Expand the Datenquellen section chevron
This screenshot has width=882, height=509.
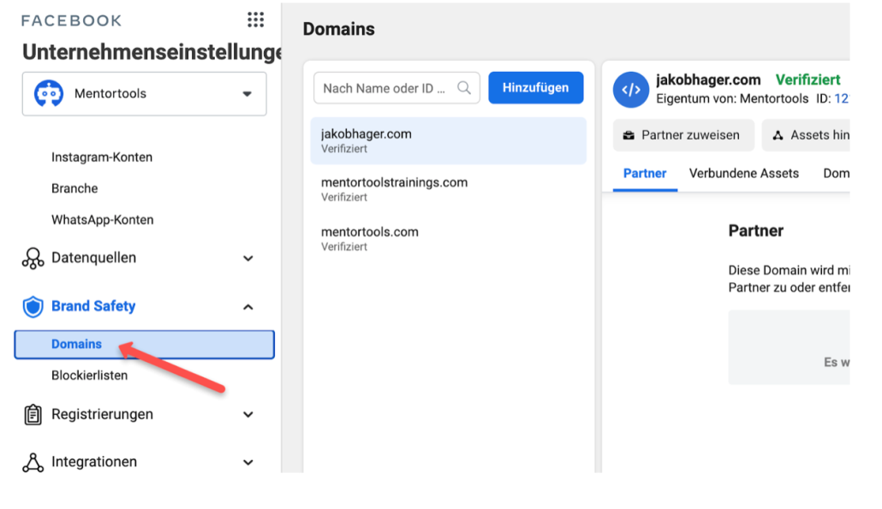[248, 258]
